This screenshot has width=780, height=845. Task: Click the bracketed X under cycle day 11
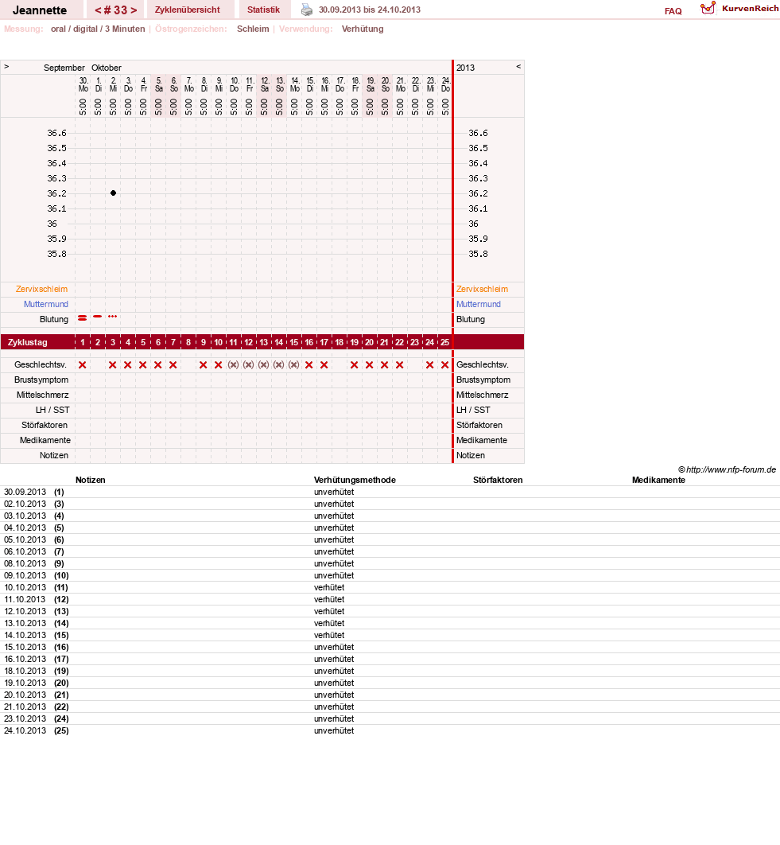point(233,365)
